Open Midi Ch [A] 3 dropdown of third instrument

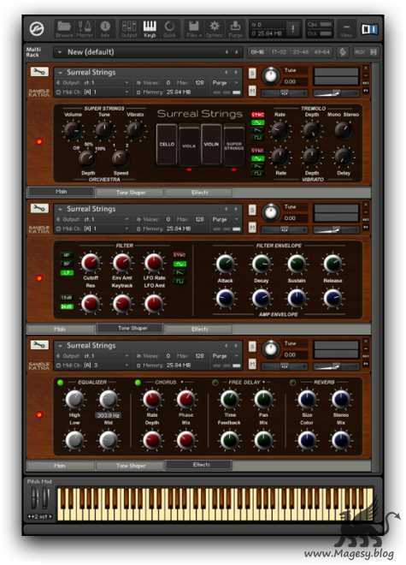[127, 366]
